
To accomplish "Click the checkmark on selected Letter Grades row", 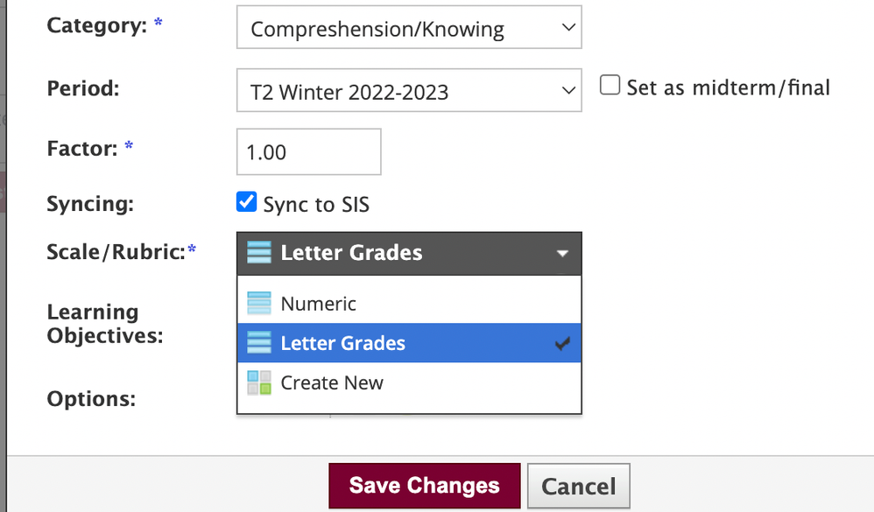I will tap(562, 344).
